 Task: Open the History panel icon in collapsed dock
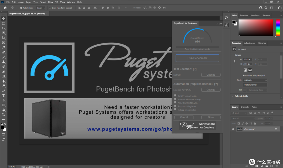[226, 17]
